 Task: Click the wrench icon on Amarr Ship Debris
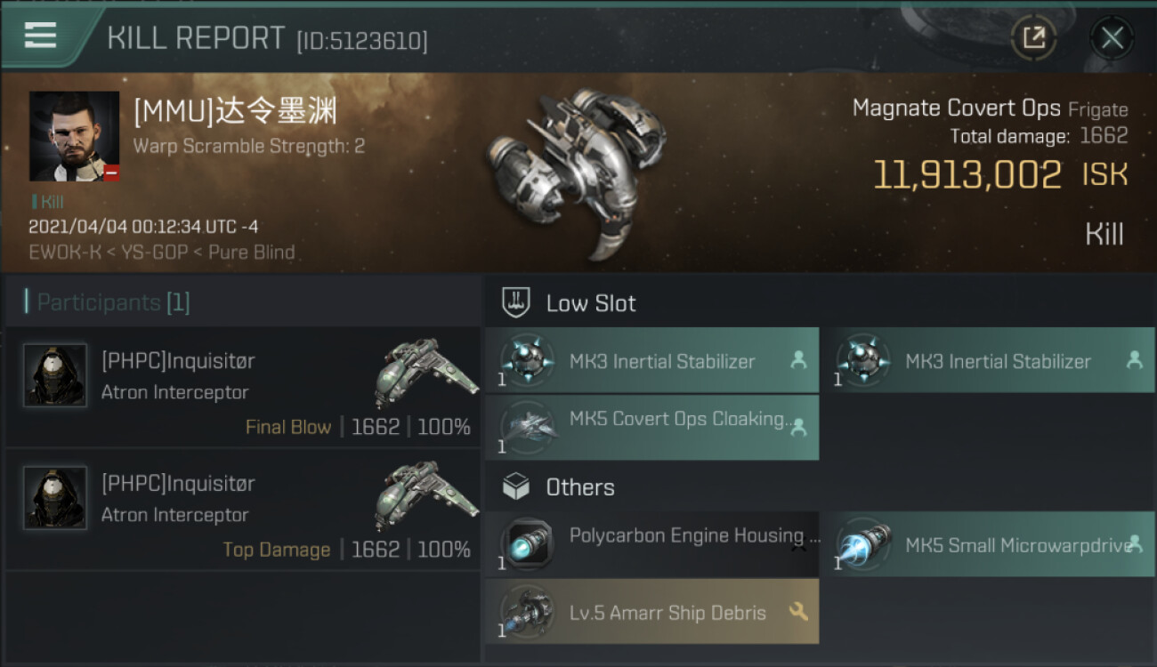click(797, 611)
